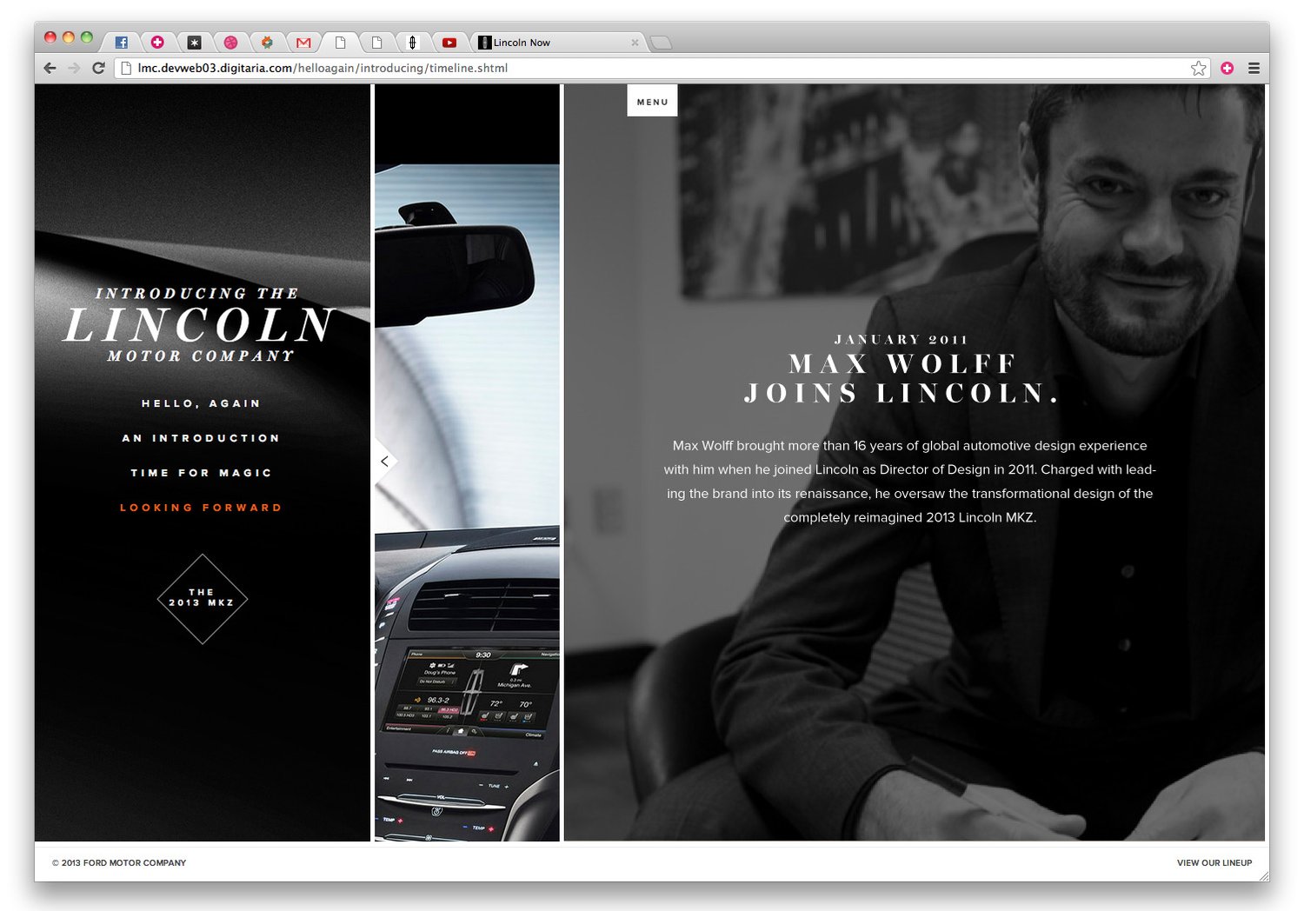Screen dimensions: 1304x911
Task: Click the previous slide arrow chevron
Action: [x=384, y=462]
